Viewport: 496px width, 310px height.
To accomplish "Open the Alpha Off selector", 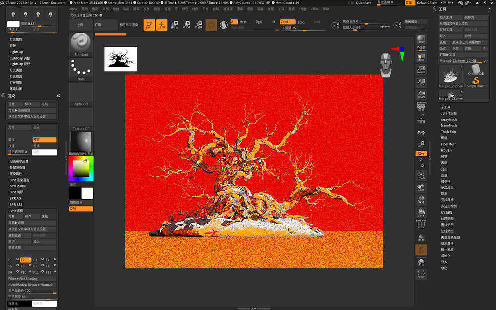I will [x=81, y=94].
